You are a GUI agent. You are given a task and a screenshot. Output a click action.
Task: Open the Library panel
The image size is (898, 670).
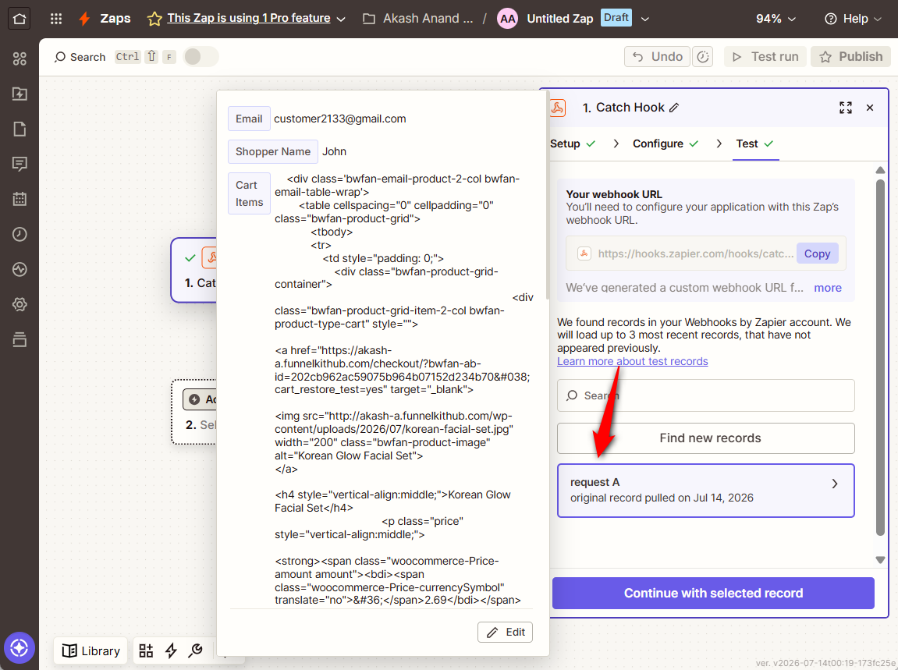coord(91,651)
